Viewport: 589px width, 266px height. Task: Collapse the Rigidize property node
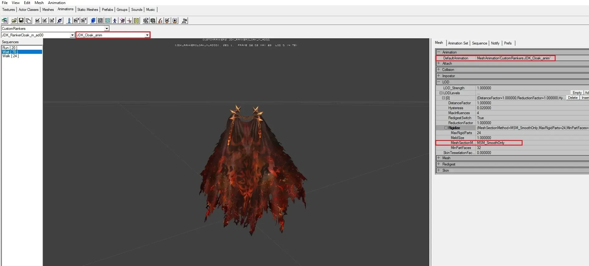click(446, 128)
